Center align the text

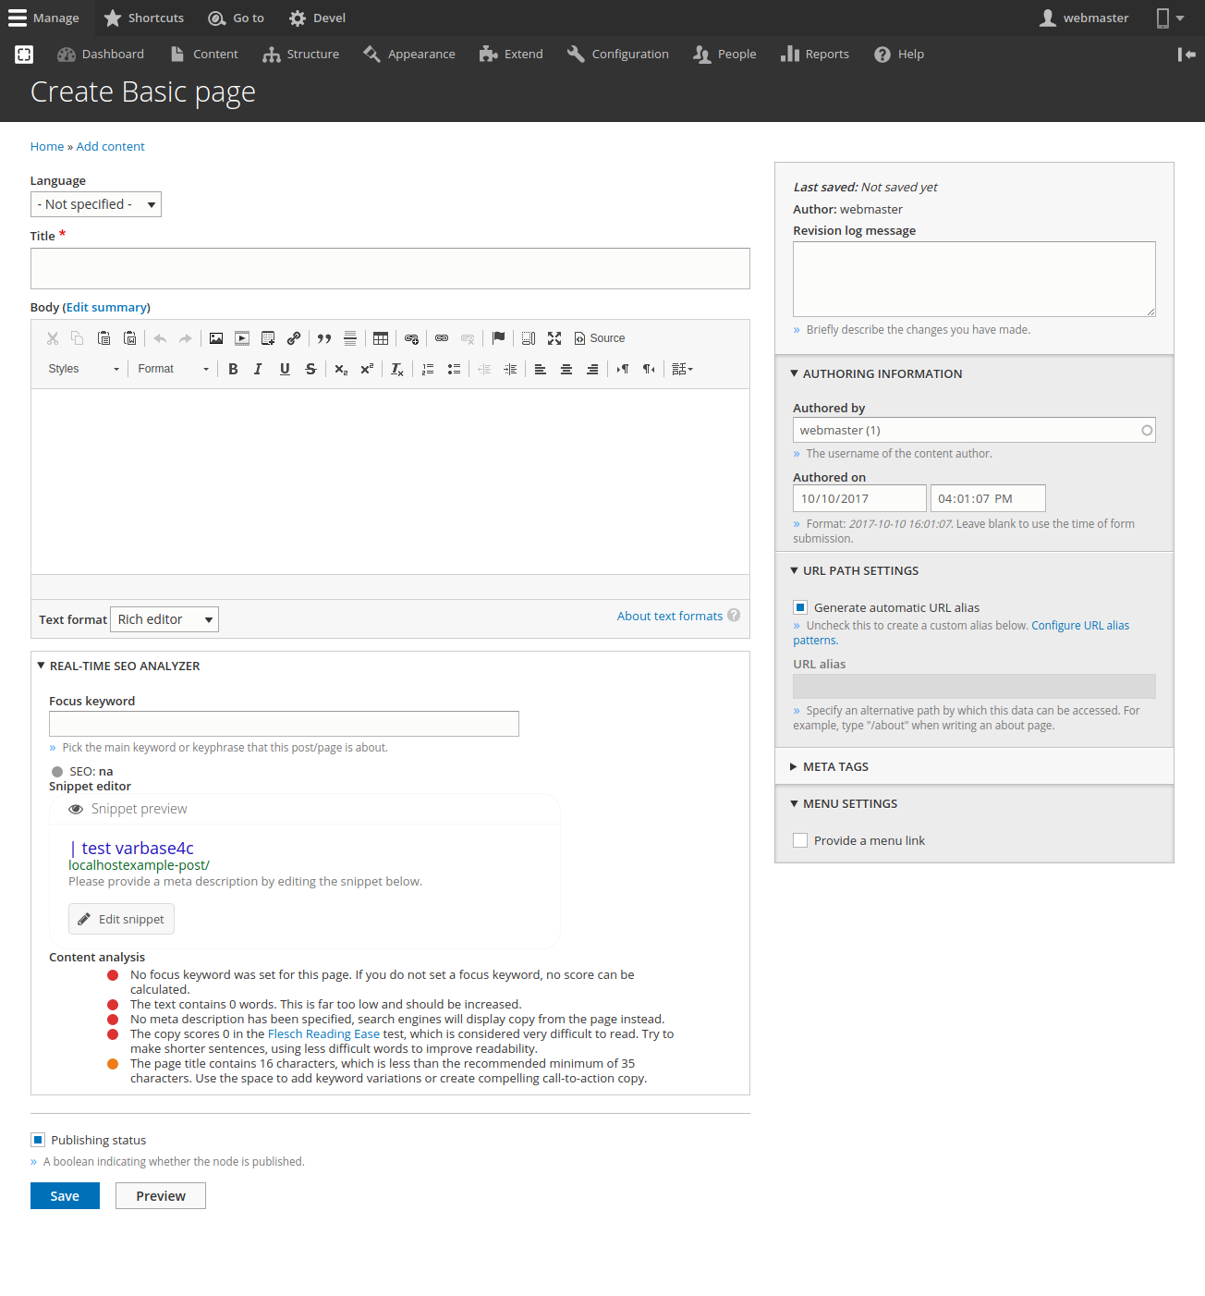click(x=566, y=369)
